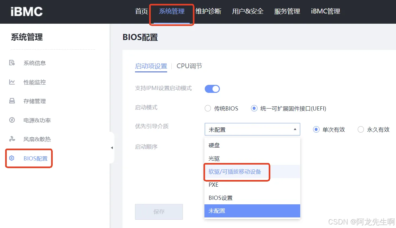The height and width of the screenshot is (228, 396).
Task: Click the Storage Management disk icon
Action: click(12, 101)
